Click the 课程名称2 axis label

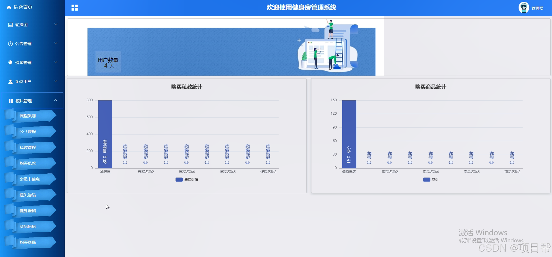[146, 172]
